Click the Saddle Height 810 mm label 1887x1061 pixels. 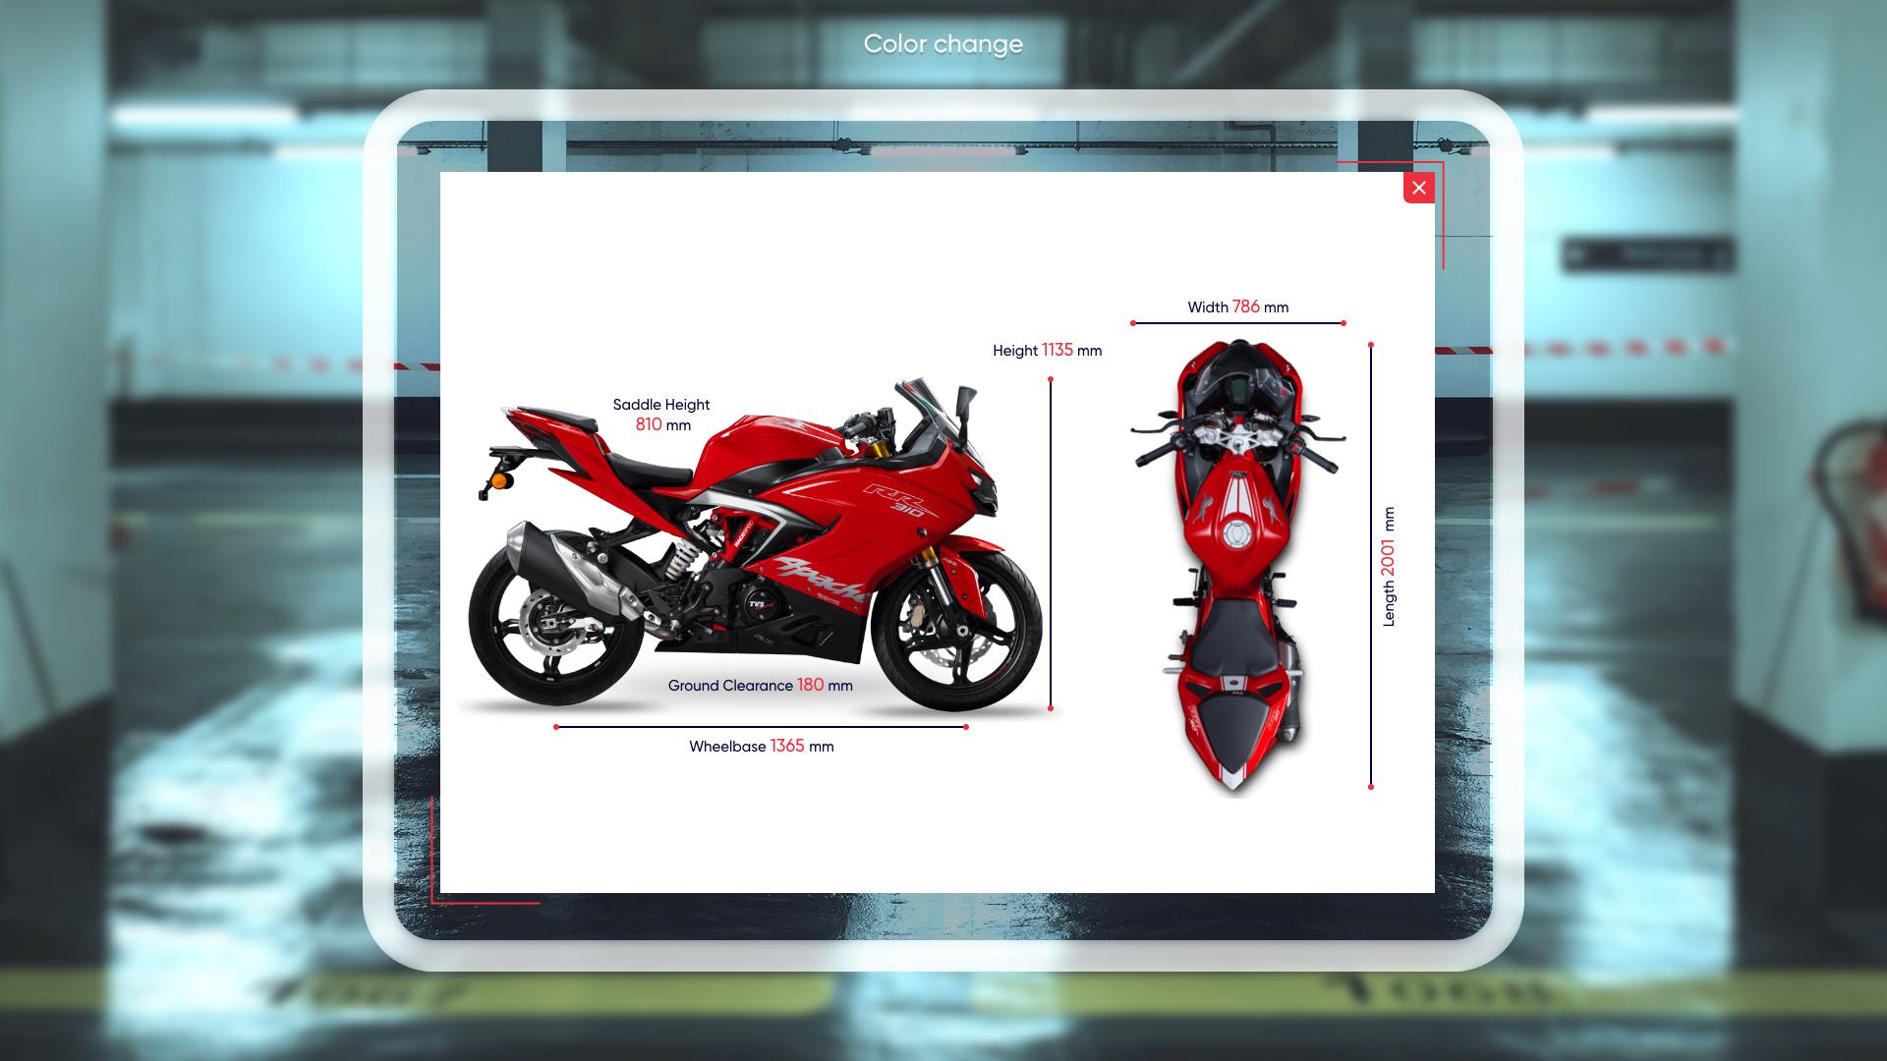pyautogui.click(x=661, y=415)
